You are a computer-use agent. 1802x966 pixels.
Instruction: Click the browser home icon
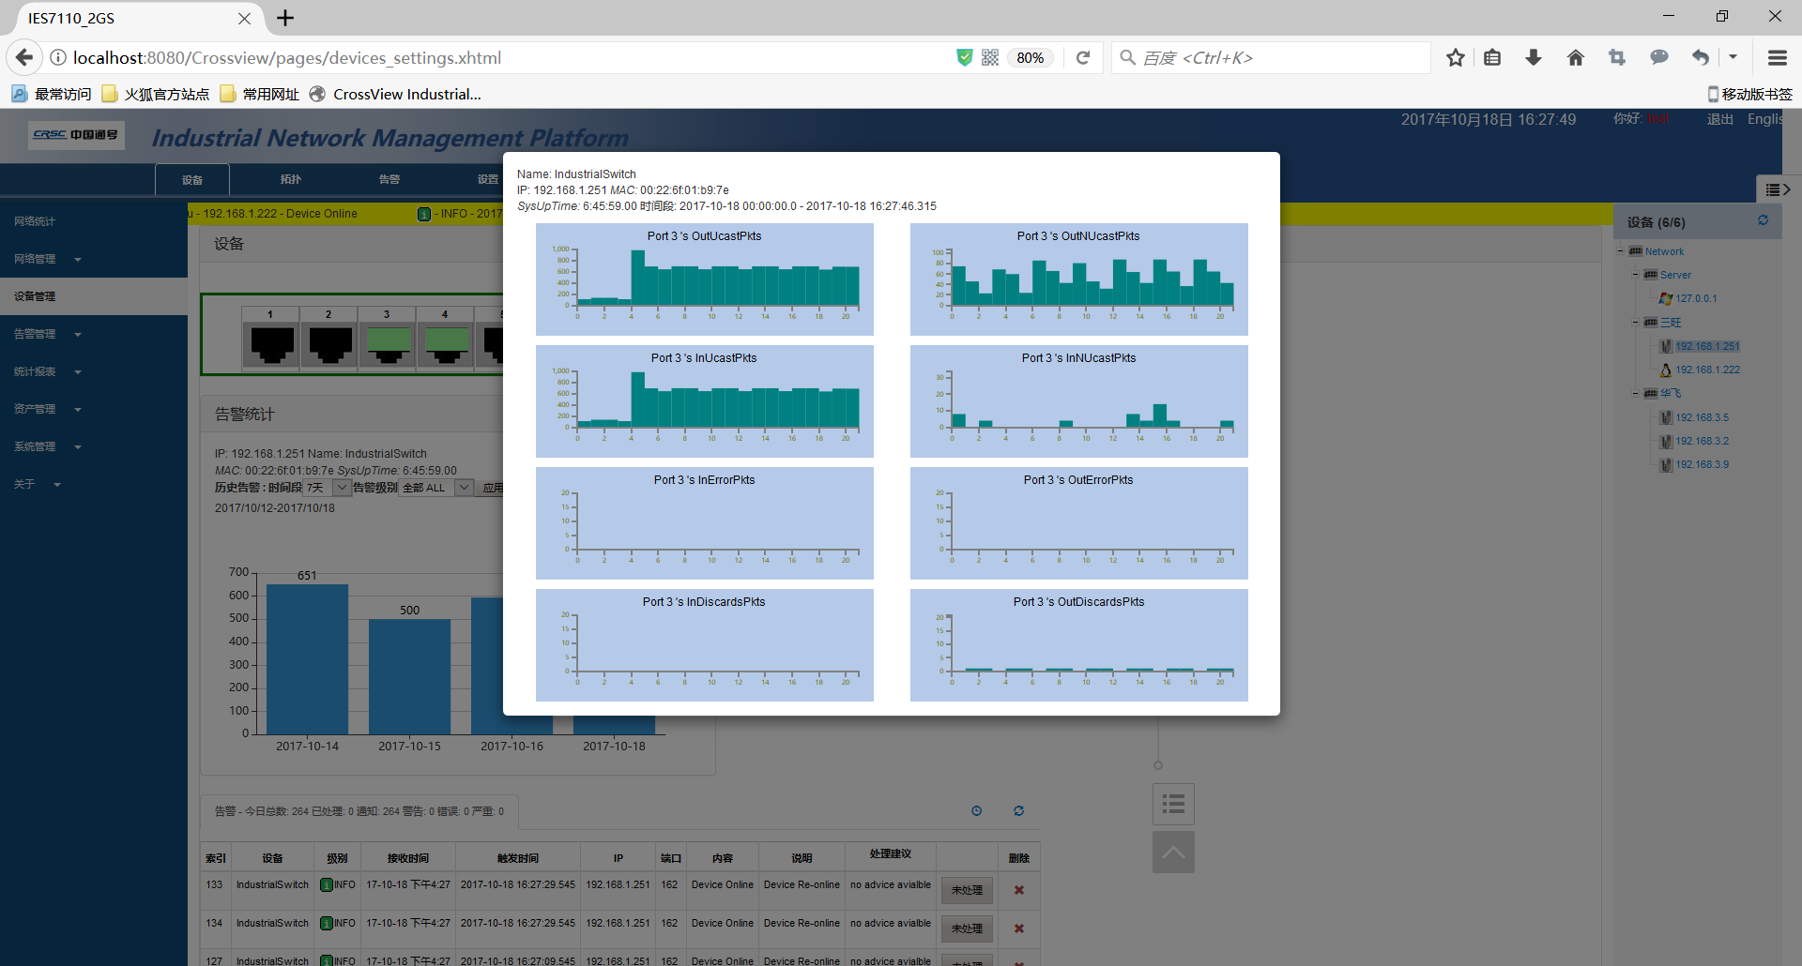pos(1575,58)
